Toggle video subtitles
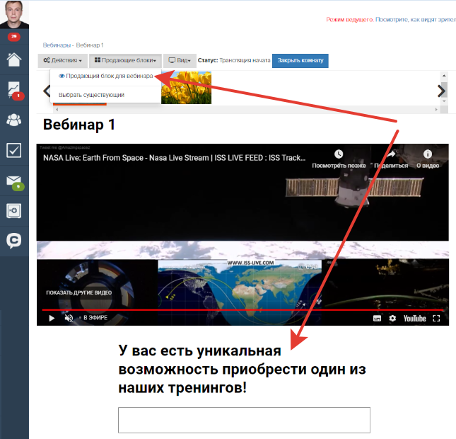Image resolution: width=456 pixels, height=439 pixels. 377,319
